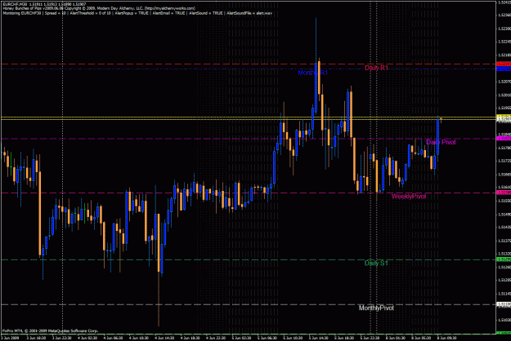Click the yellow price tag on axis
Viewport: 511px width, 341px height.
click(504, 117)
